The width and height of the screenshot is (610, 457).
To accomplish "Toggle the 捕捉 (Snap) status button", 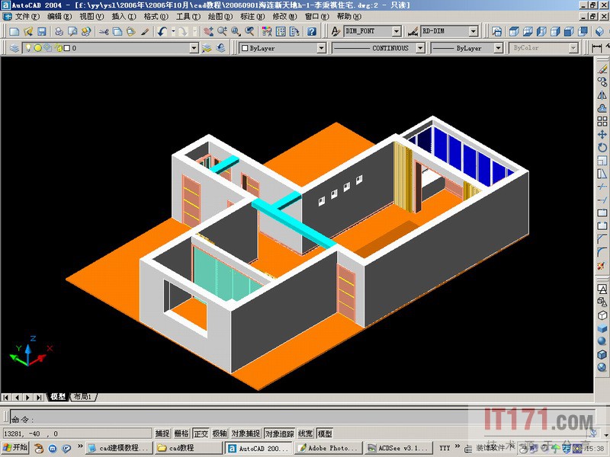I will (162, 433).
